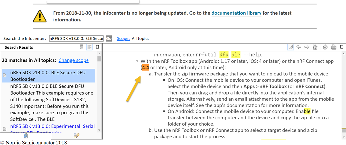Click the highlighted '4.4' version text

pos(146,68)
